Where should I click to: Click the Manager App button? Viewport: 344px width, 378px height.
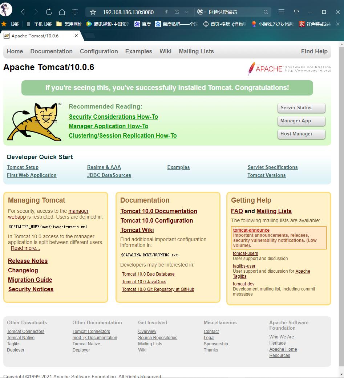point(301,121)
